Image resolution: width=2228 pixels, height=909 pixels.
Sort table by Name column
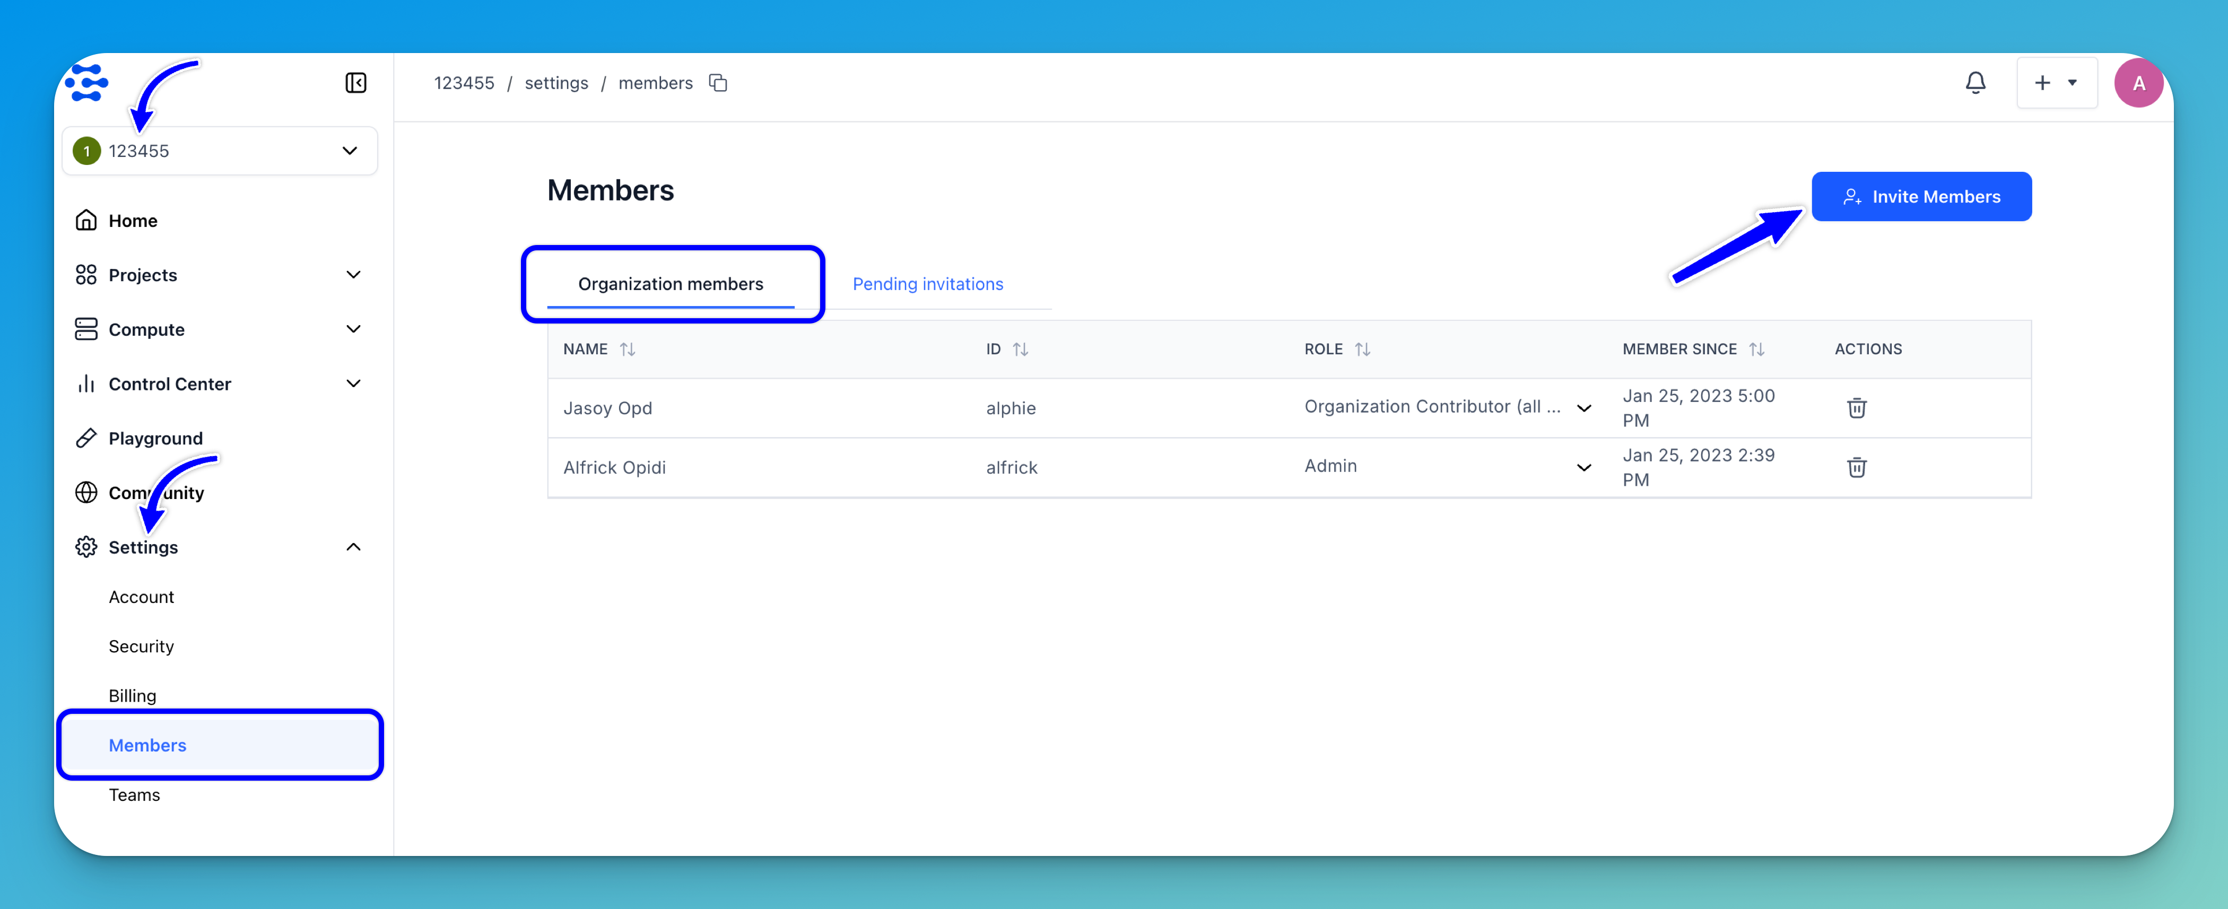(x=627, y=349)
